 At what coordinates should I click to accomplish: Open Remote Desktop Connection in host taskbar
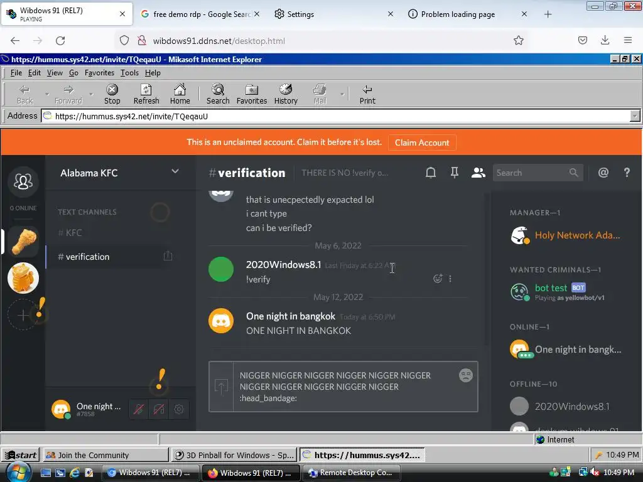352,473
